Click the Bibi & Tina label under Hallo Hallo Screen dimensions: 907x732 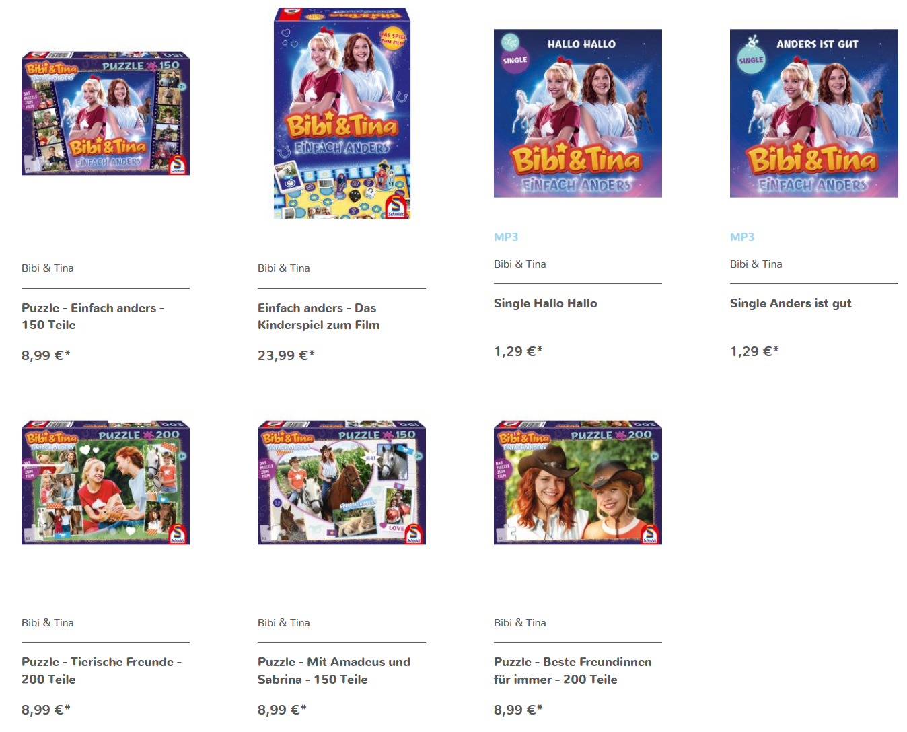click(520, 264)
